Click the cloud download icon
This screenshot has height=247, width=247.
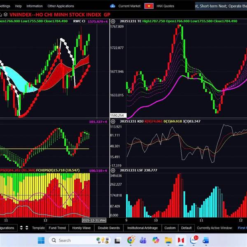(x=113, y=6)
